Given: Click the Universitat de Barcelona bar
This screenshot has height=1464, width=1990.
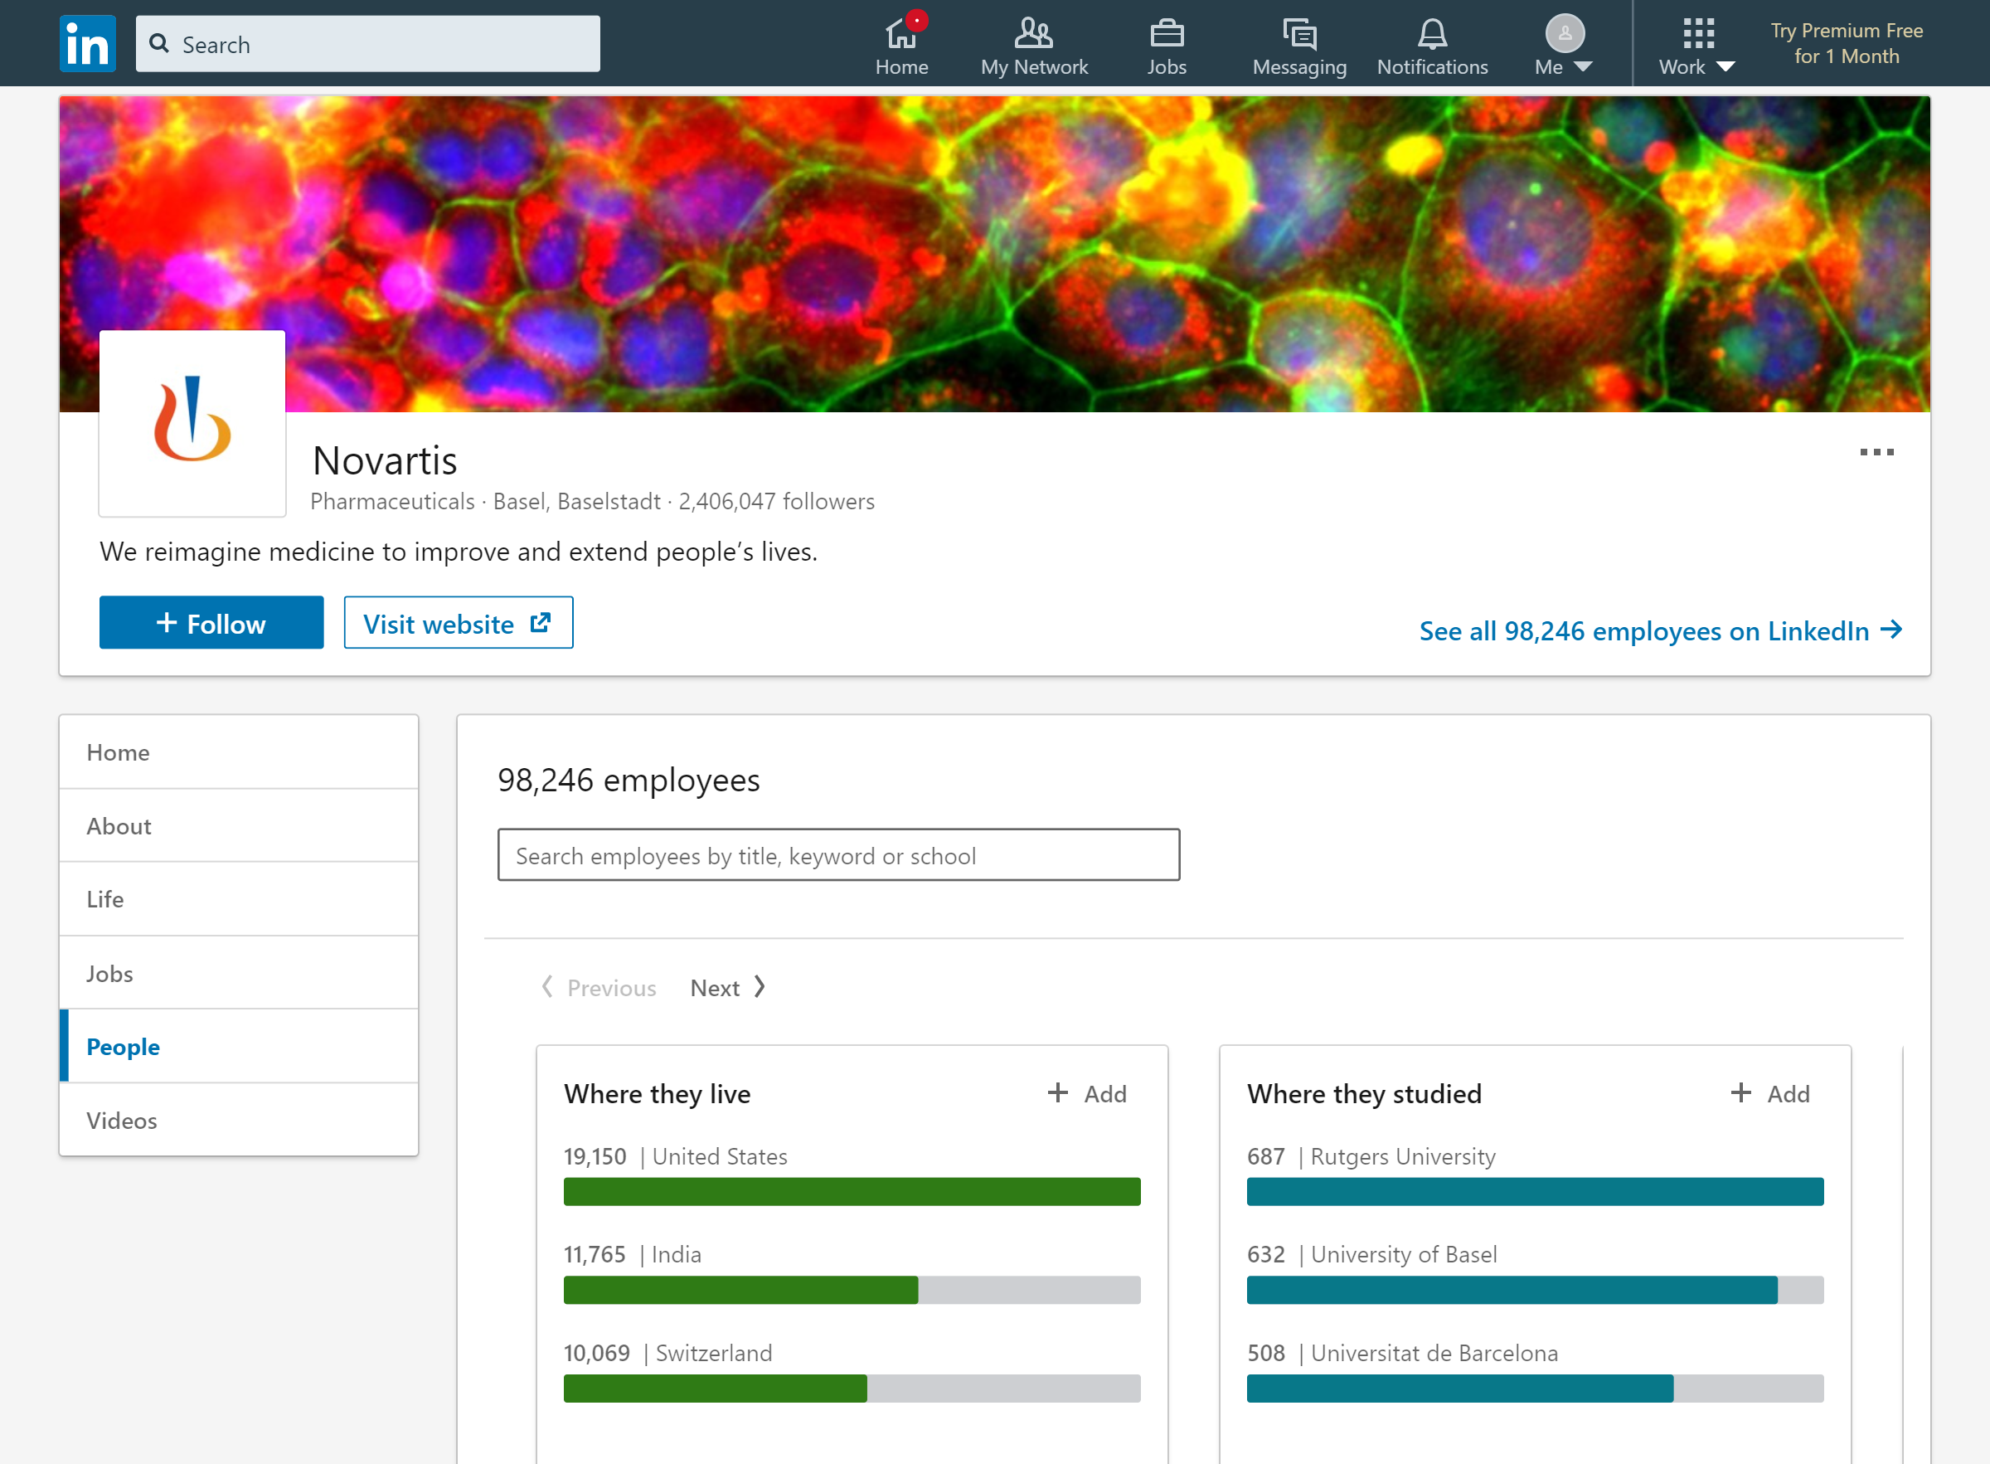Looking at the screenshot, I should [x=1535, y=1388].
